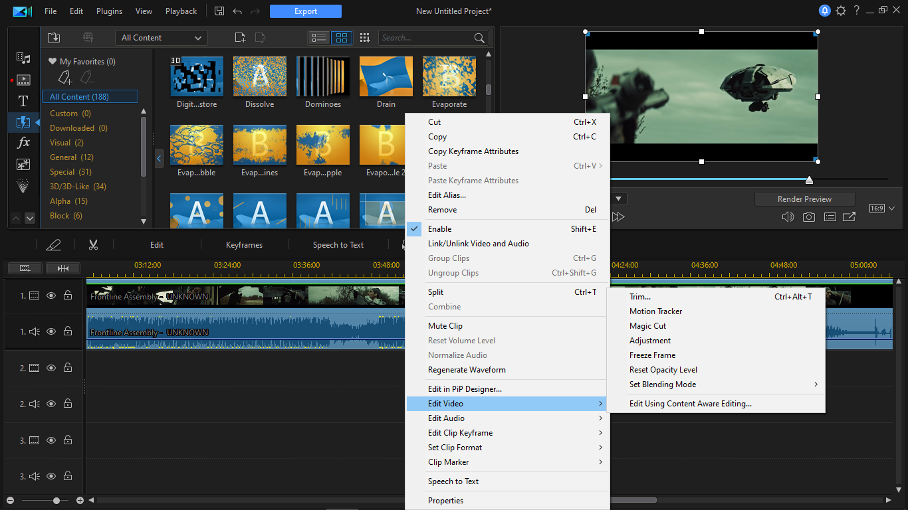Viewport: 908px width, 510px height.
Task: Choose Freeze Frame from the submenu
Action: 652,355
